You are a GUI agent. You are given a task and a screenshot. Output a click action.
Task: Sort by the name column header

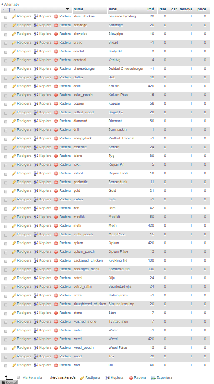(78, 9)
